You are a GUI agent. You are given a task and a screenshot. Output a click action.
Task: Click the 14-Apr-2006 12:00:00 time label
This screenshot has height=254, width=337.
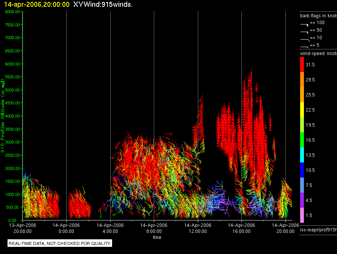[x=198, y=228]
